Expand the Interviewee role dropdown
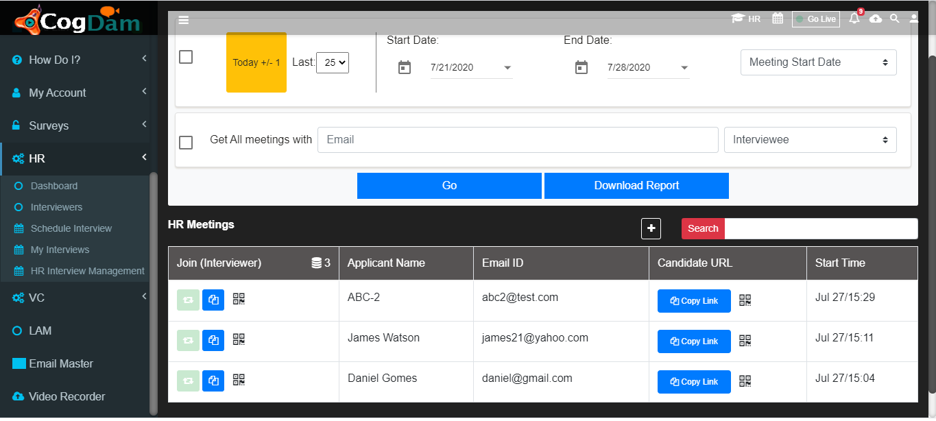The image size is (936, 421). coord(811,140)
